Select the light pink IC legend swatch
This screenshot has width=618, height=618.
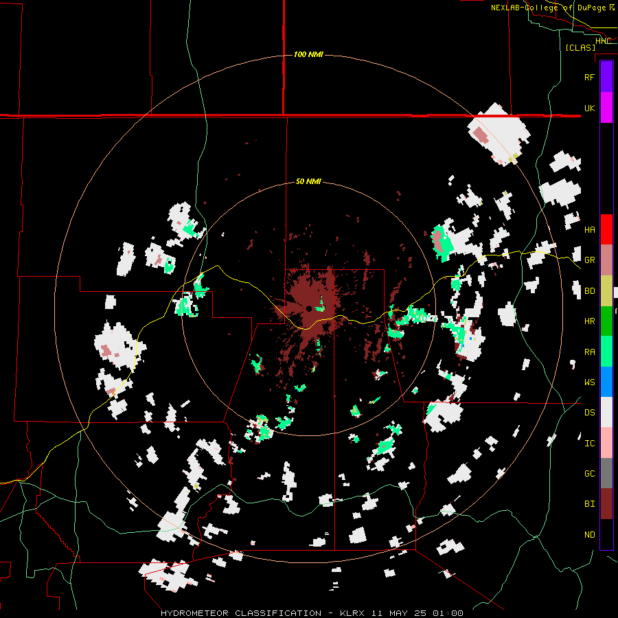tap(606, 443)
